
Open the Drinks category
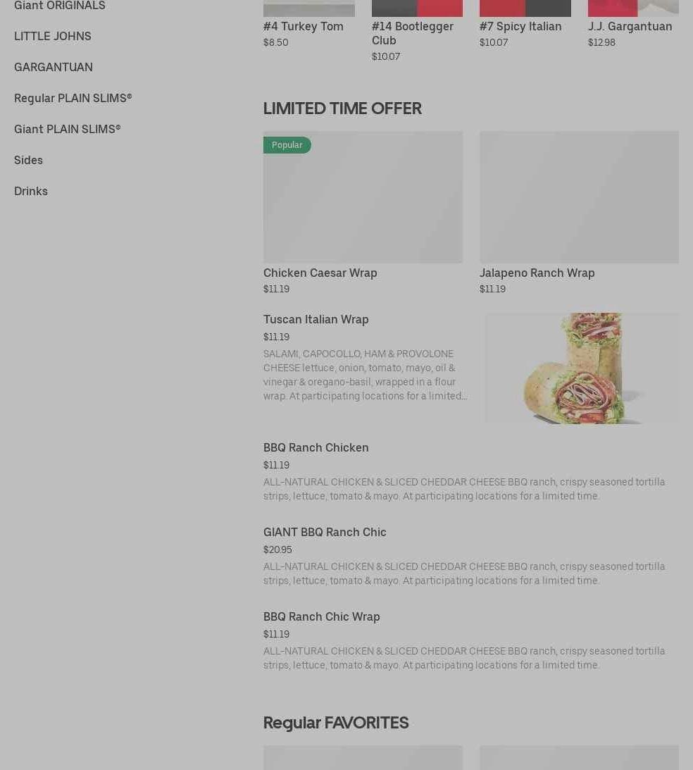31,191
